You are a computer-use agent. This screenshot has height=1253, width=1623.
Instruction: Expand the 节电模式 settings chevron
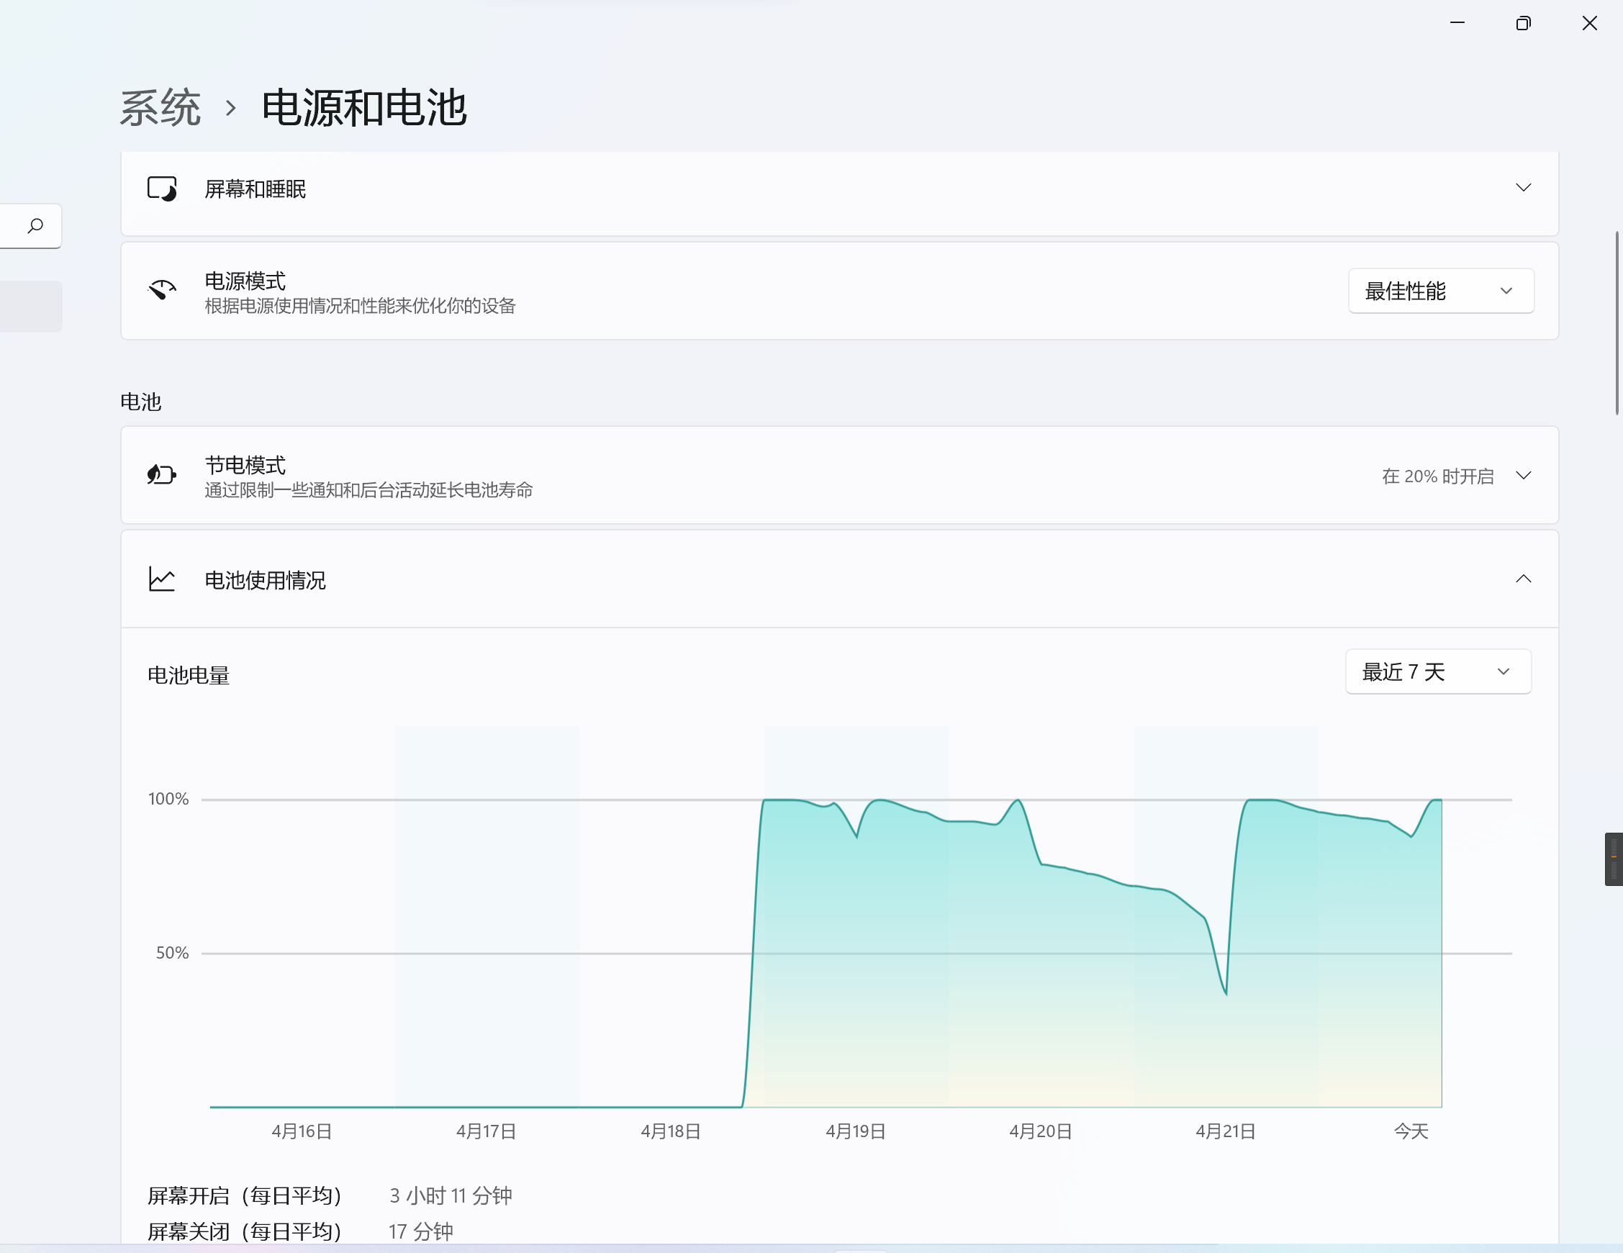click(1523, 476)
